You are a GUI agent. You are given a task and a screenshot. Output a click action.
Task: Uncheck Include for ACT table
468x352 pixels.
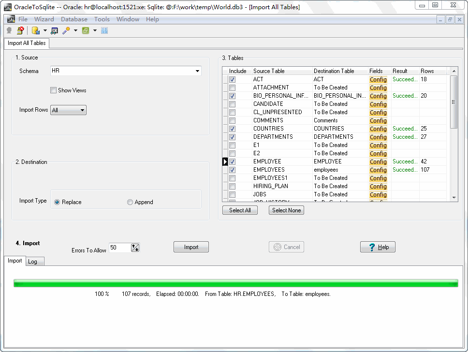pos(232,79)
